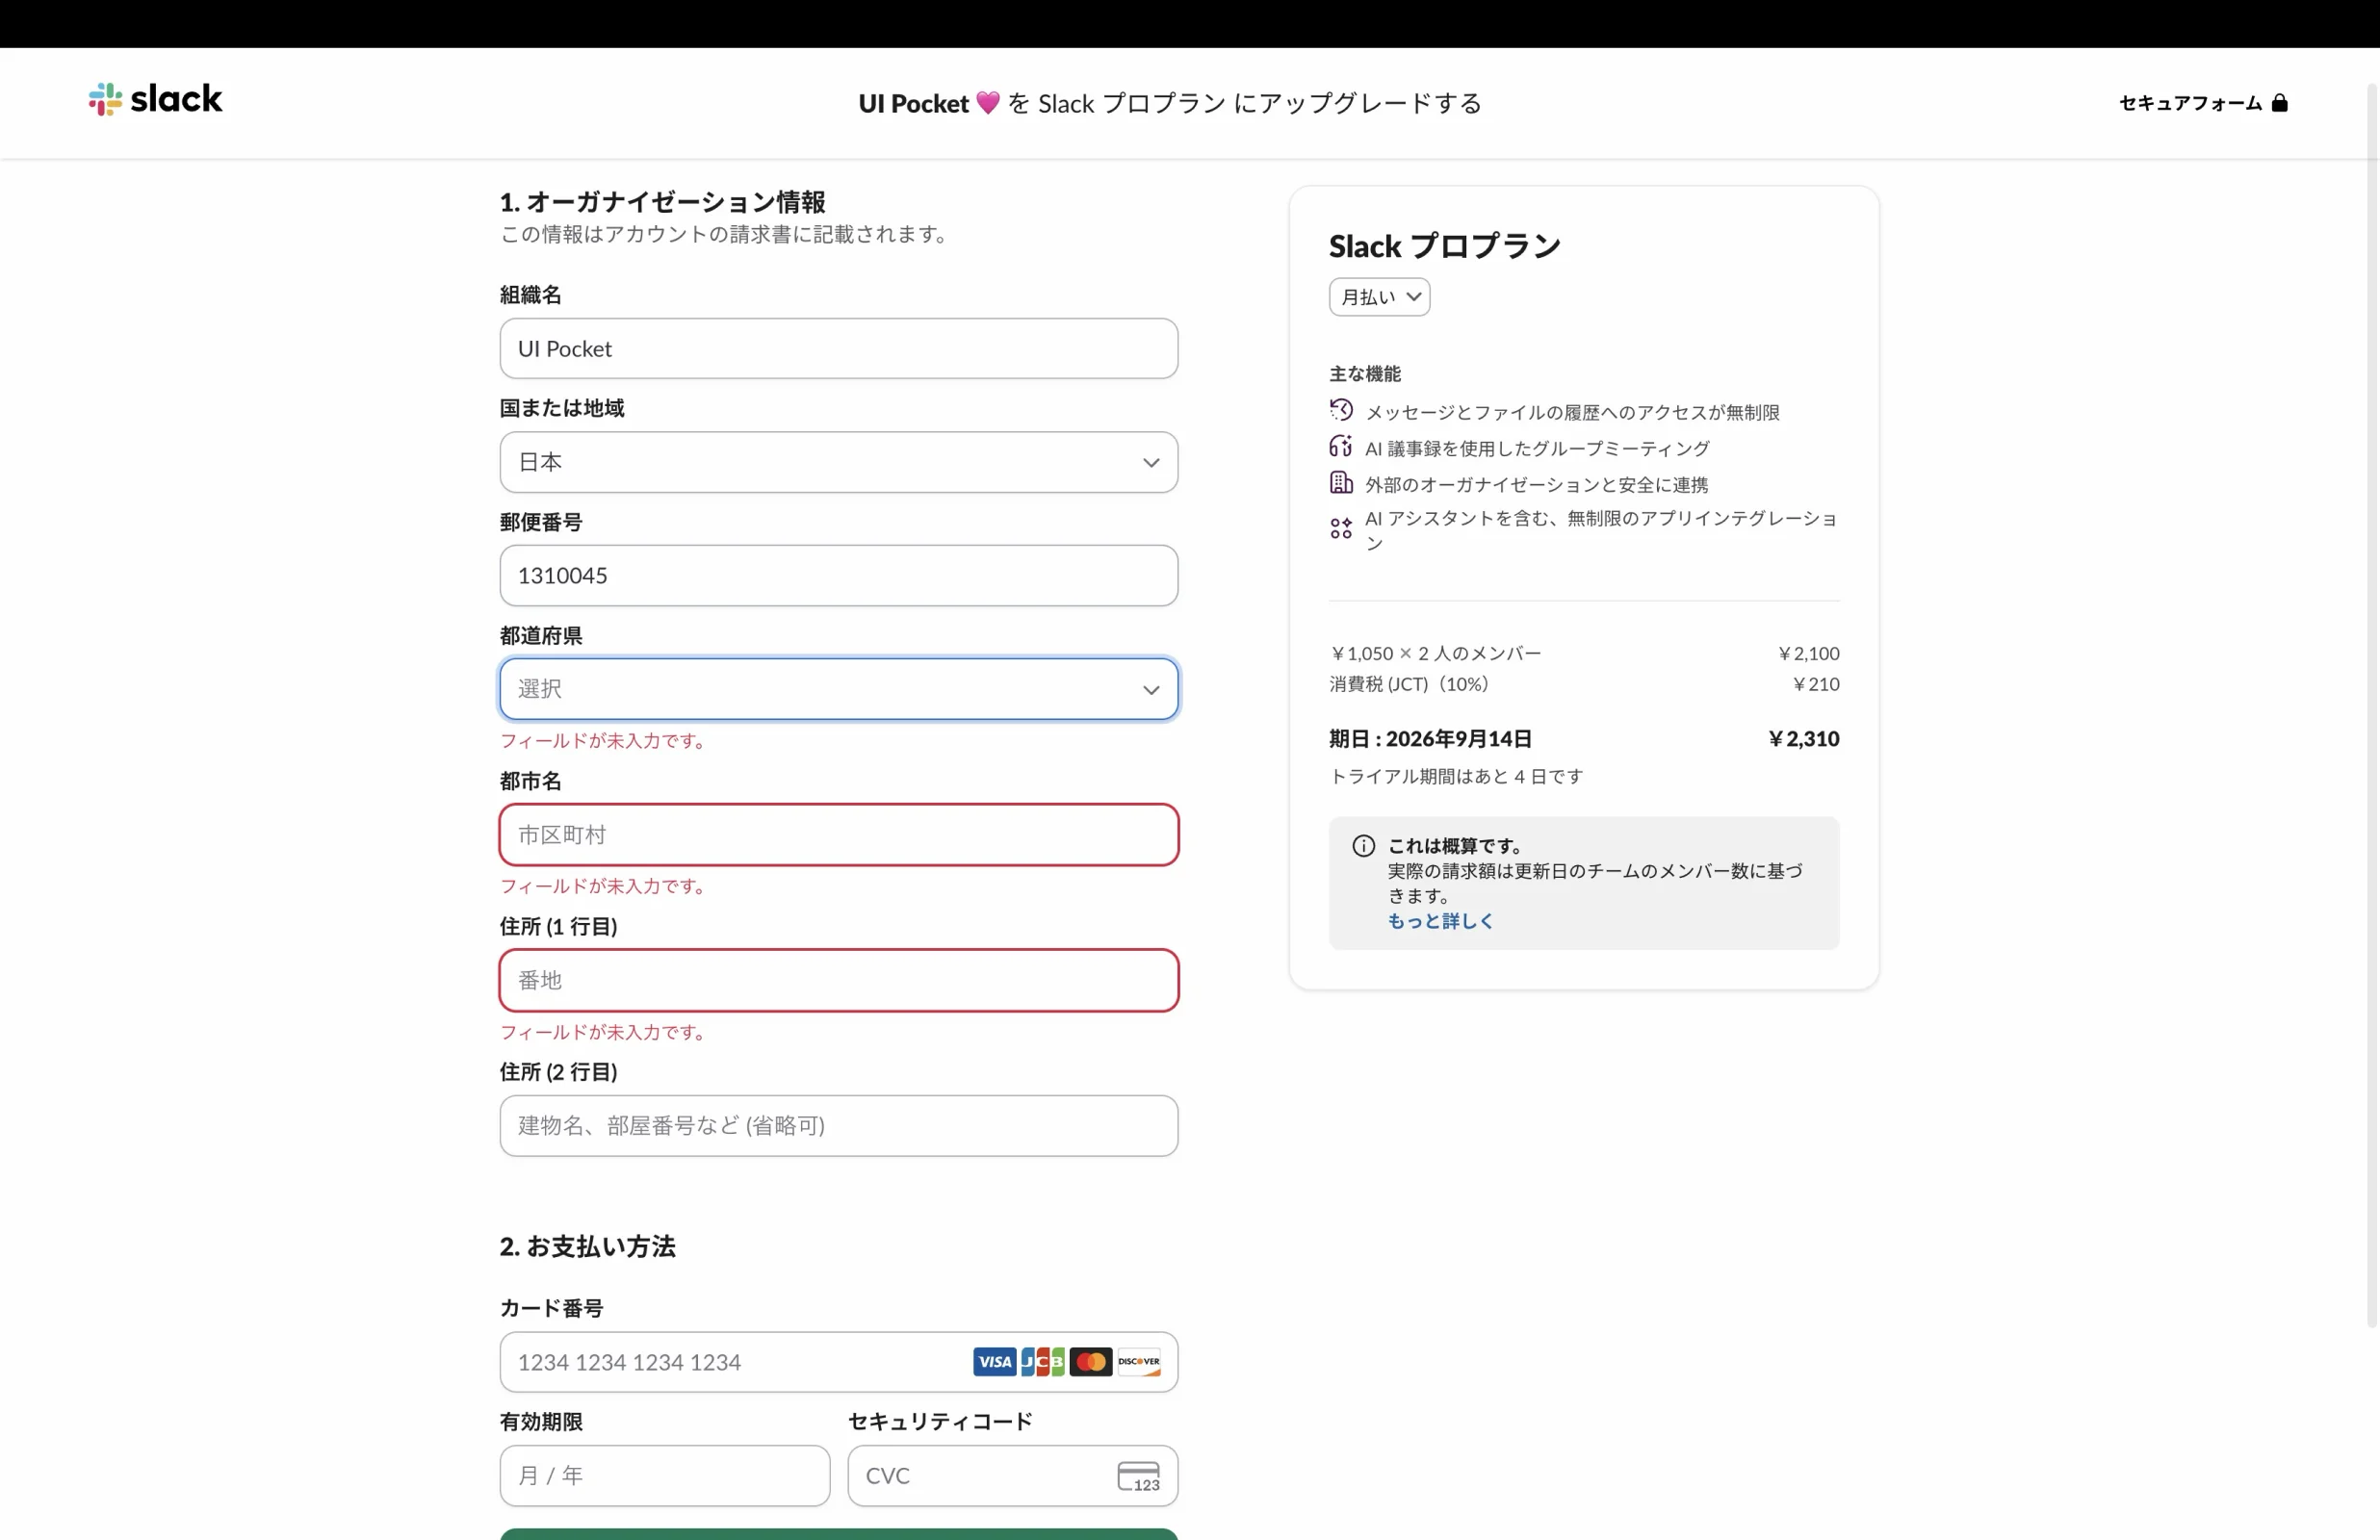This screenshot has height=1540, width=2380.
Task: Focus the カード番号 card number field
Action: (839, 1362)
